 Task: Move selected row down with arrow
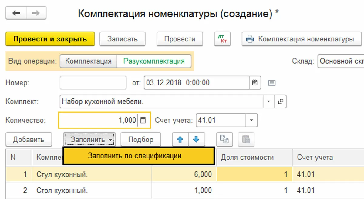pyautogui.click(x=197, y=139)
